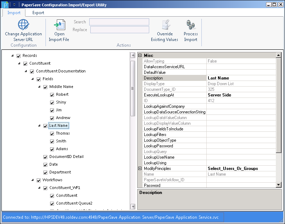Open Import File icon
Image resolution: width=285 pixels, height=224 pixels.
click(60, 25)
